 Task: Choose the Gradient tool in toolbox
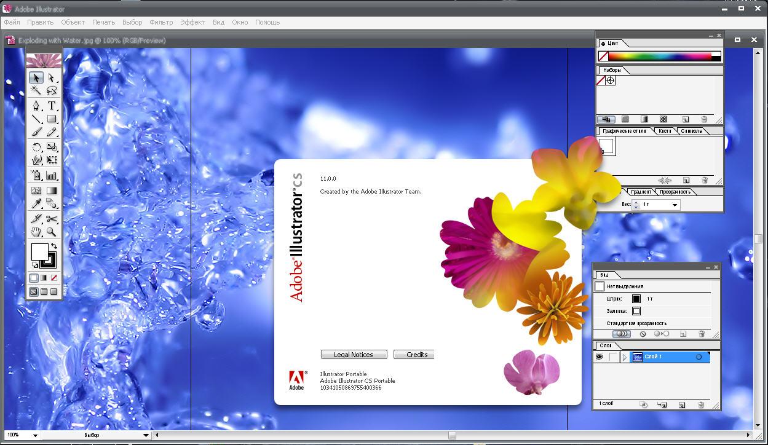tap(52, 191)
